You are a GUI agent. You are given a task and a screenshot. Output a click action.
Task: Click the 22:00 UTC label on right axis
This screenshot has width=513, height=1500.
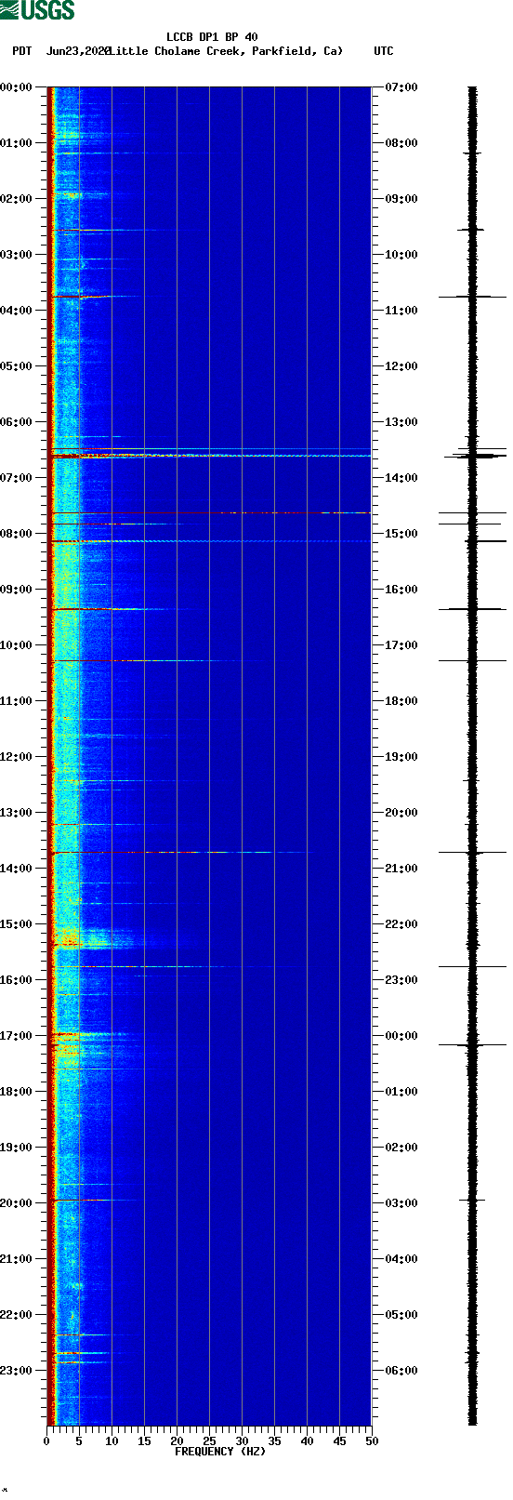pos(401,924)
